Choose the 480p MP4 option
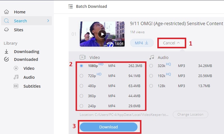The height and width of the screenshot is (134, 224). pos(81,86)
